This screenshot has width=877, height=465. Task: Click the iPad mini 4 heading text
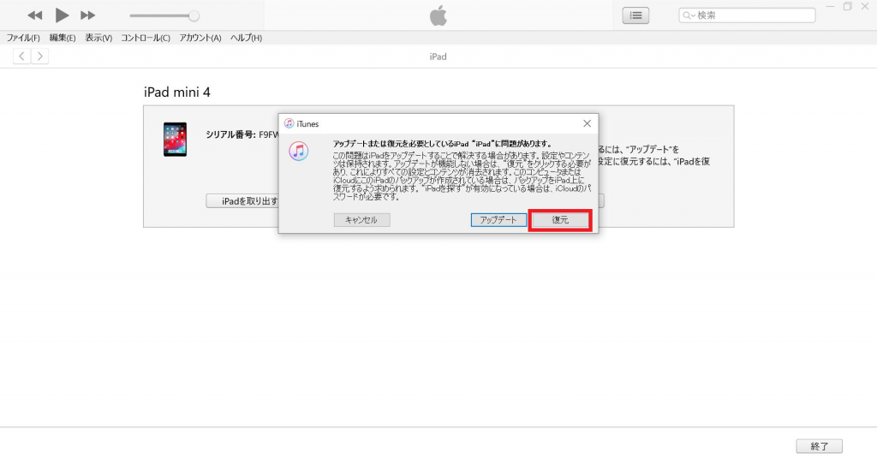[176, 92]
